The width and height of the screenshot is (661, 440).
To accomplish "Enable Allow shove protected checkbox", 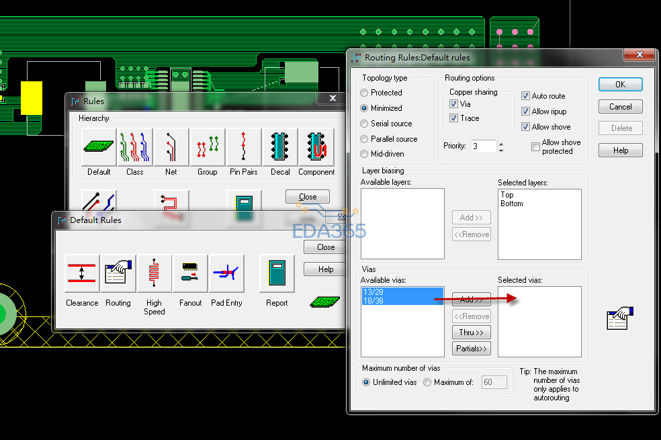I will pyautogui.click(x=535, y=146).
